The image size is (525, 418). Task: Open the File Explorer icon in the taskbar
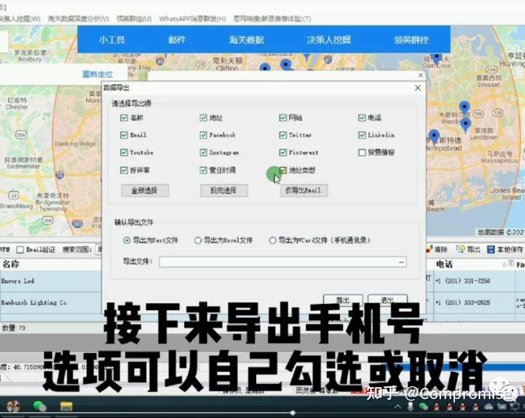pos(66,406)
